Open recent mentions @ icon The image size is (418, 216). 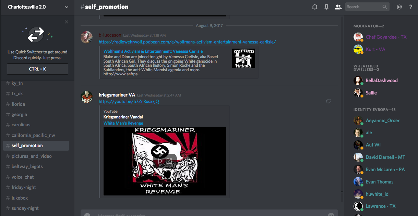pos(399,7)
